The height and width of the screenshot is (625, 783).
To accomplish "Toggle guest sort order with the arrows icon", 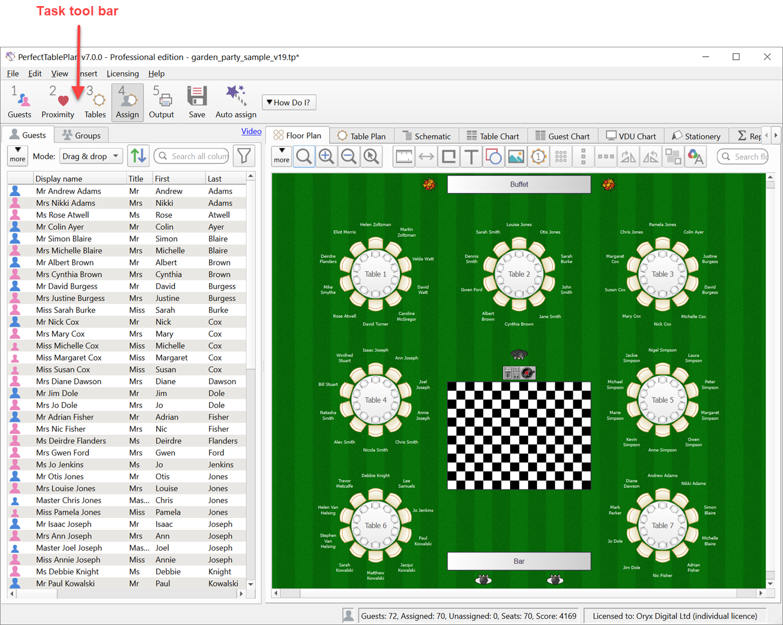I will coord(138,156).
